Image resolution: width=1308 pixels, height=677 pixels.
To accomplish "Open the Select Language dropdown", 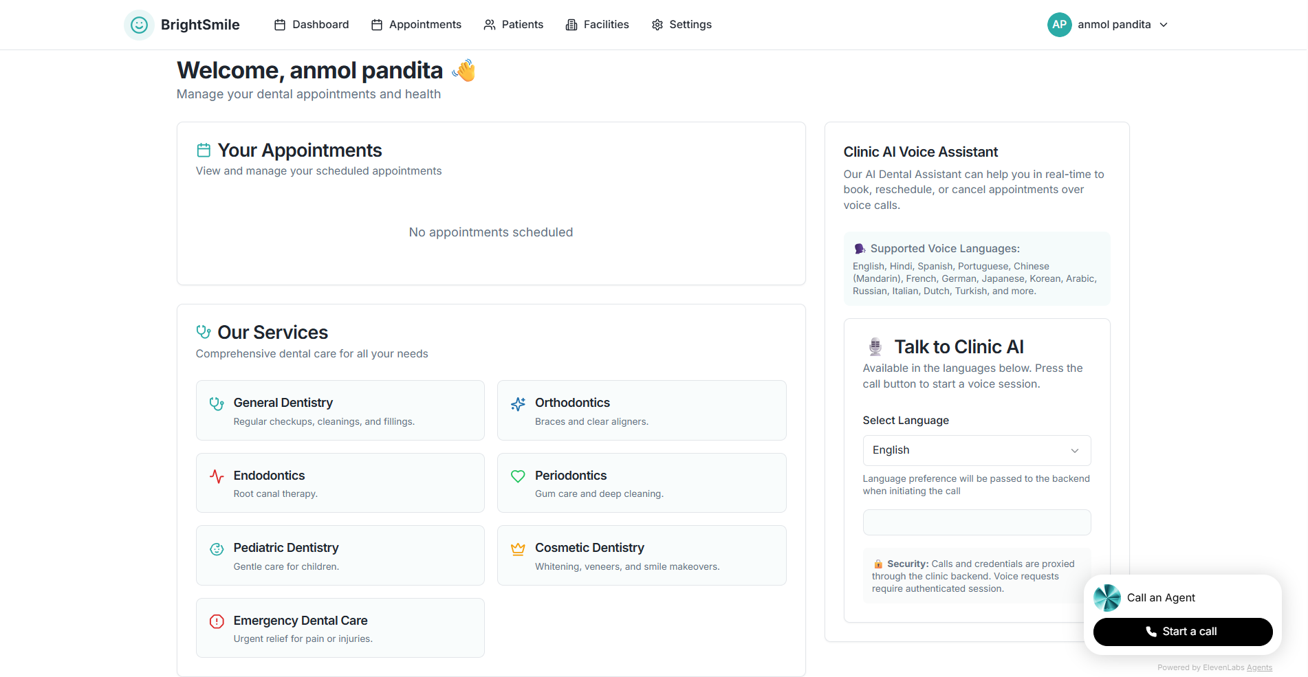I will click(977, 450).
